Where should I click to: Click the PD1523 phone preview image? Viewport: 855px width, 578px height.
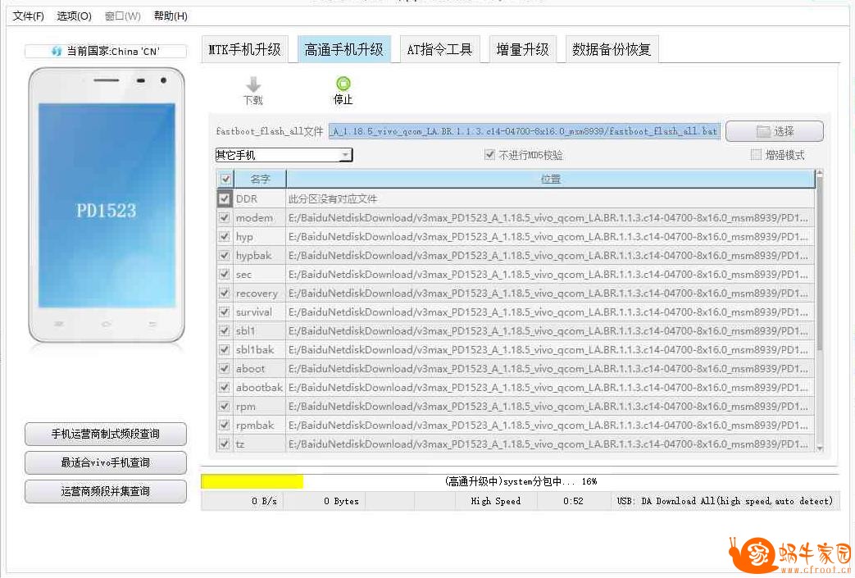click(107, 206)
